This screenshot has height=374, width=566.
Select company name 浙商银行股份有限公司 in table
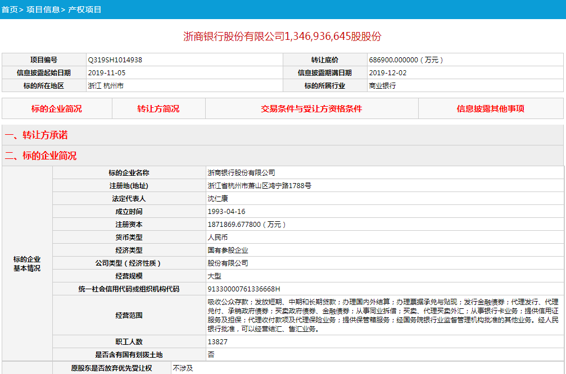click(x=242, y=173)
